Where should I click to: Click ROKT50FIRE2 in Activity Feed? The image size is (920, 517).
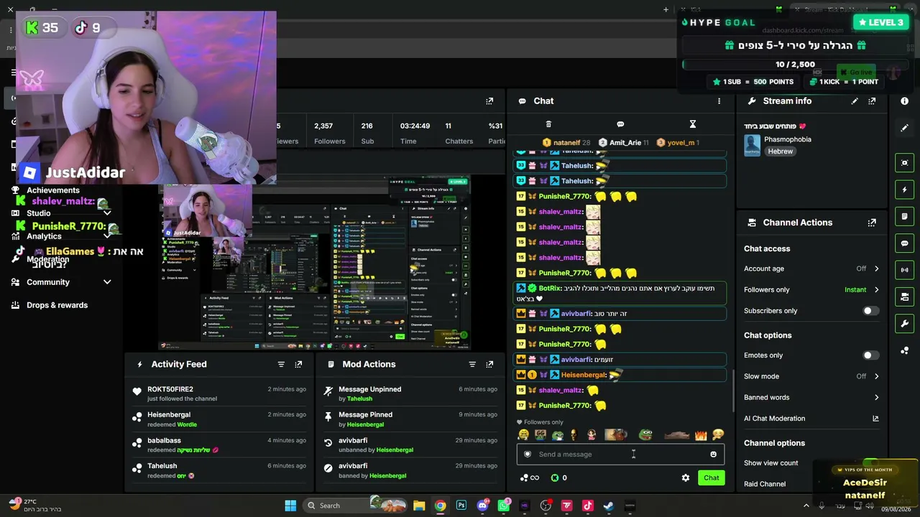[x=170, y=389]
